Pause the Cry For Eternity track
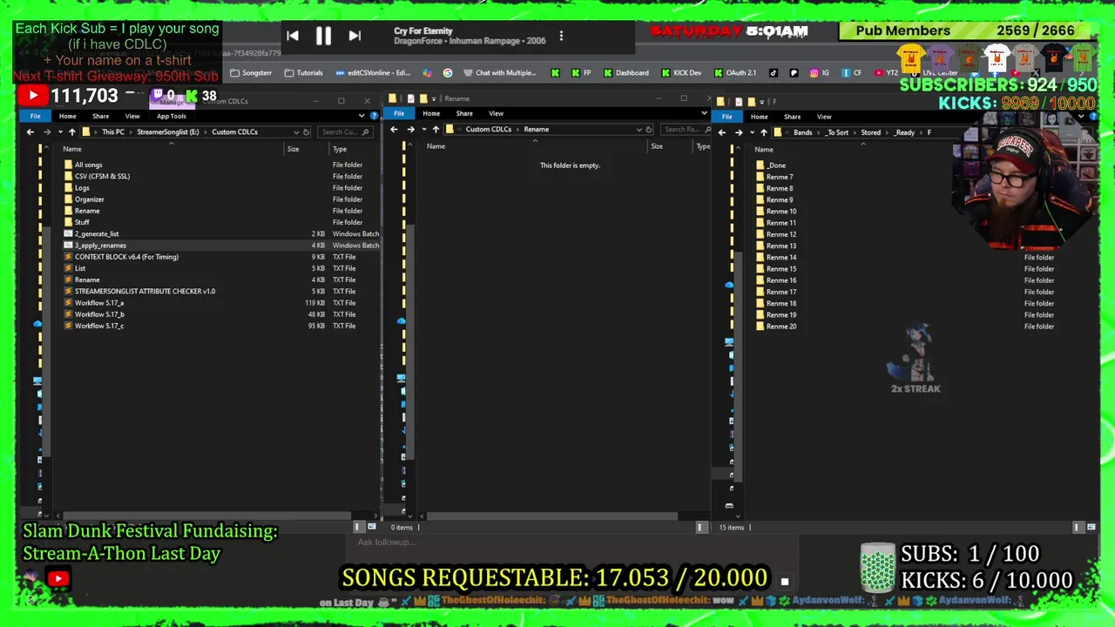The height and width of the screenshot is (627, 1115). pyautogui.click(x=323, y=37)
